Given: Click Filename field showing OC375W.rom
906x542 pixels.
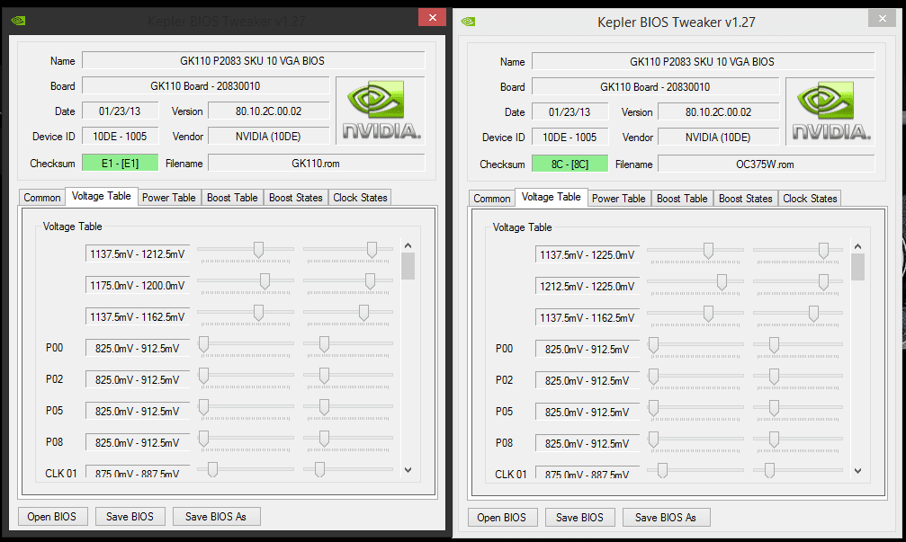Looking at the screenshot, I should (766, 164).
